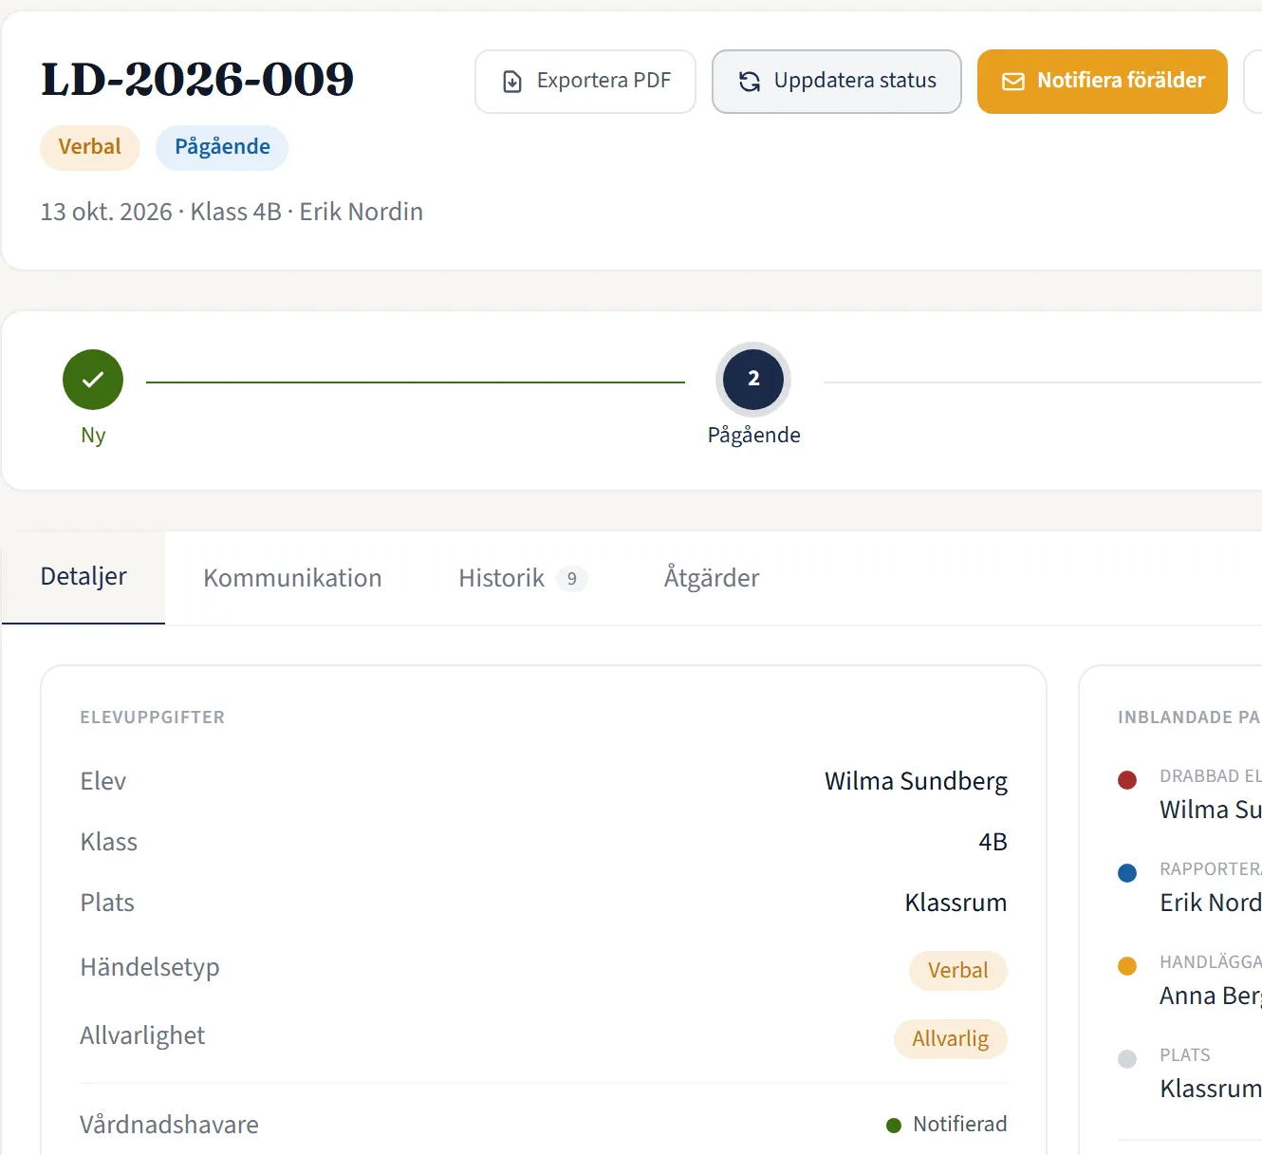Screen dimensions: 1262x1155
Task: Click the case number LD-2026-009 heading
Action: tap(197, 79)
